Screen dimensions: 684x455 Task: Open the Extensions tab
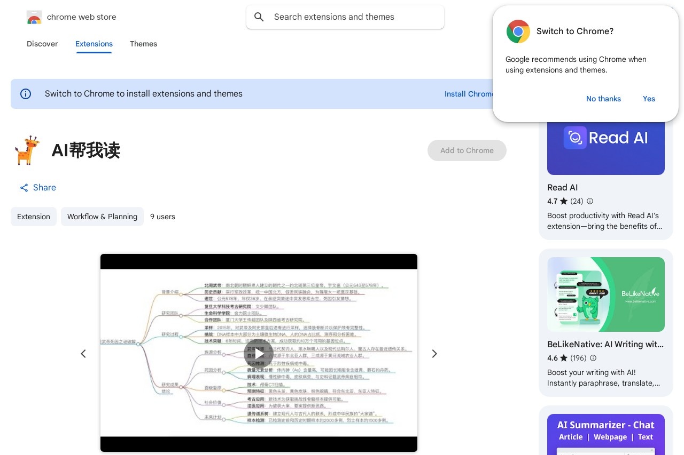94,44
